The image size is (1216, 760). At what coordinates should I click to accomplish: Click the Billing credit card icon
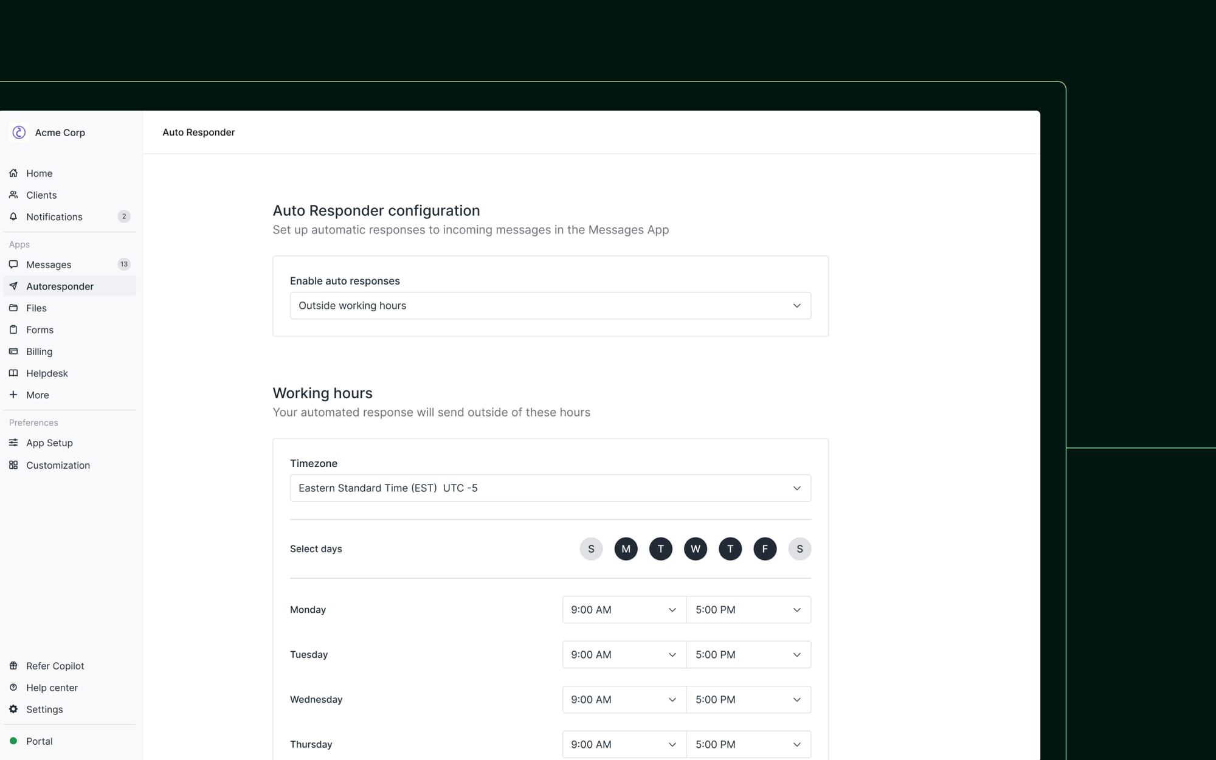[13, 351]
